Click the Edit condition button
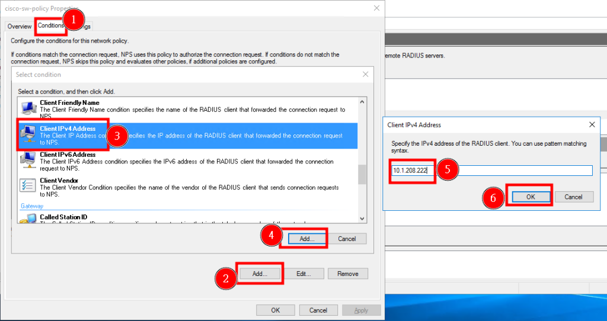 pyautogui.click(x=304, y=274)
